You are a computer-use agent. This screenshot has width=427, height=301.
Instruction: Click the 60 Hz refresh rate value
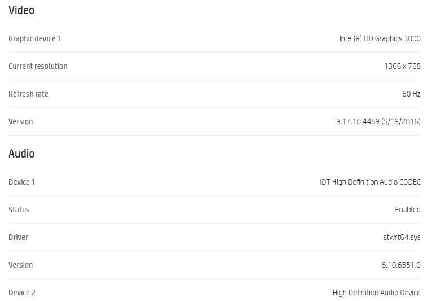(411, 94)
